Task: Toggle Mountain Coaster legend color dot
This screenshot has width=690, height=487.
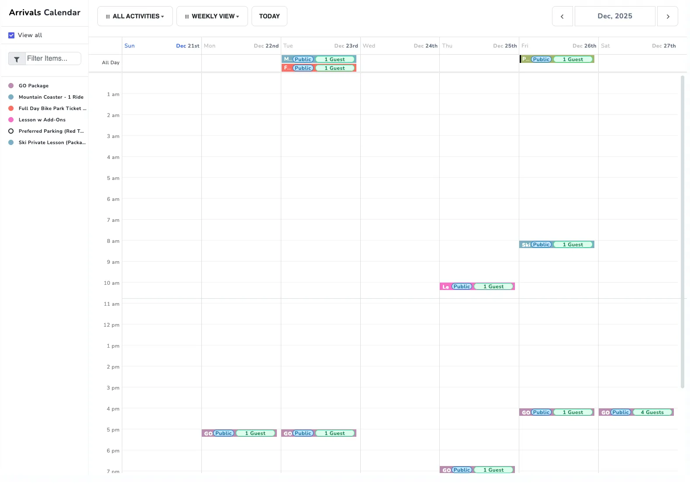Action: pos(11,97)
